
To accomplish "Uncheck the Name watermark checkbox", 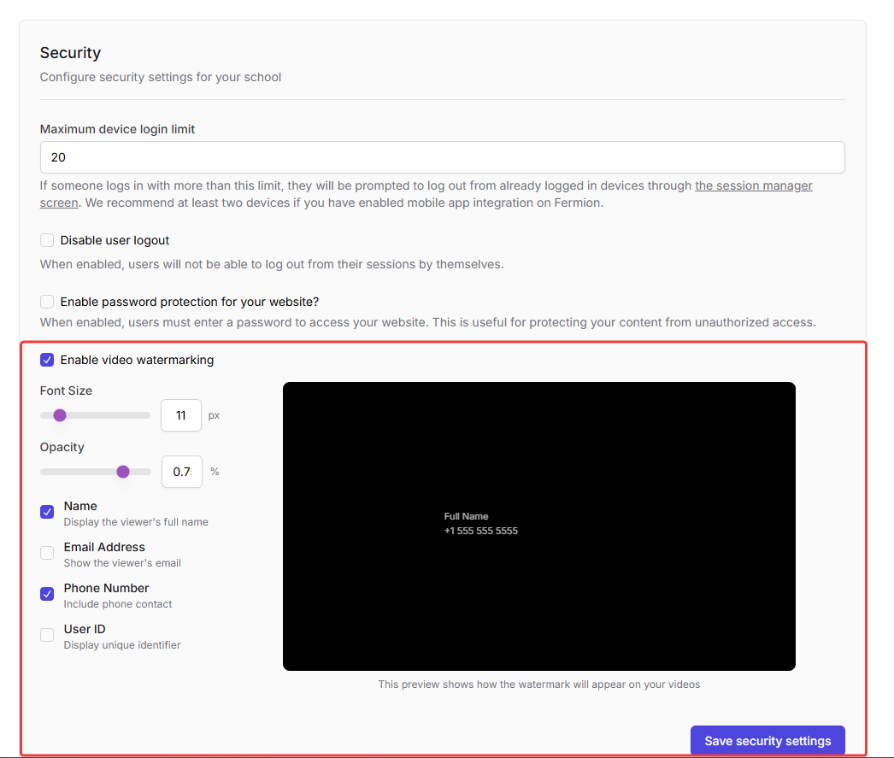I will [47, 512].
